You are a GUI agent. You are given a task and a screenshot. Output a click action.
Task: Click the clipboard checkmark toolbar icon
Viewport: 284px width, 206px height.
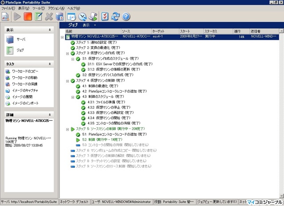tap(105, 16)
